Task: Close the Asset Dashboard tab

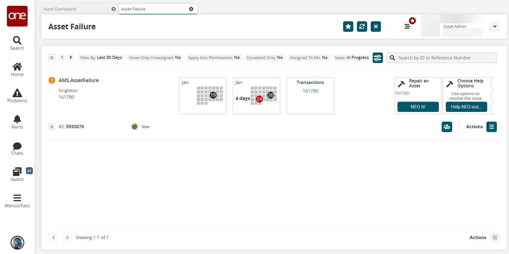Action: [113, 9]
